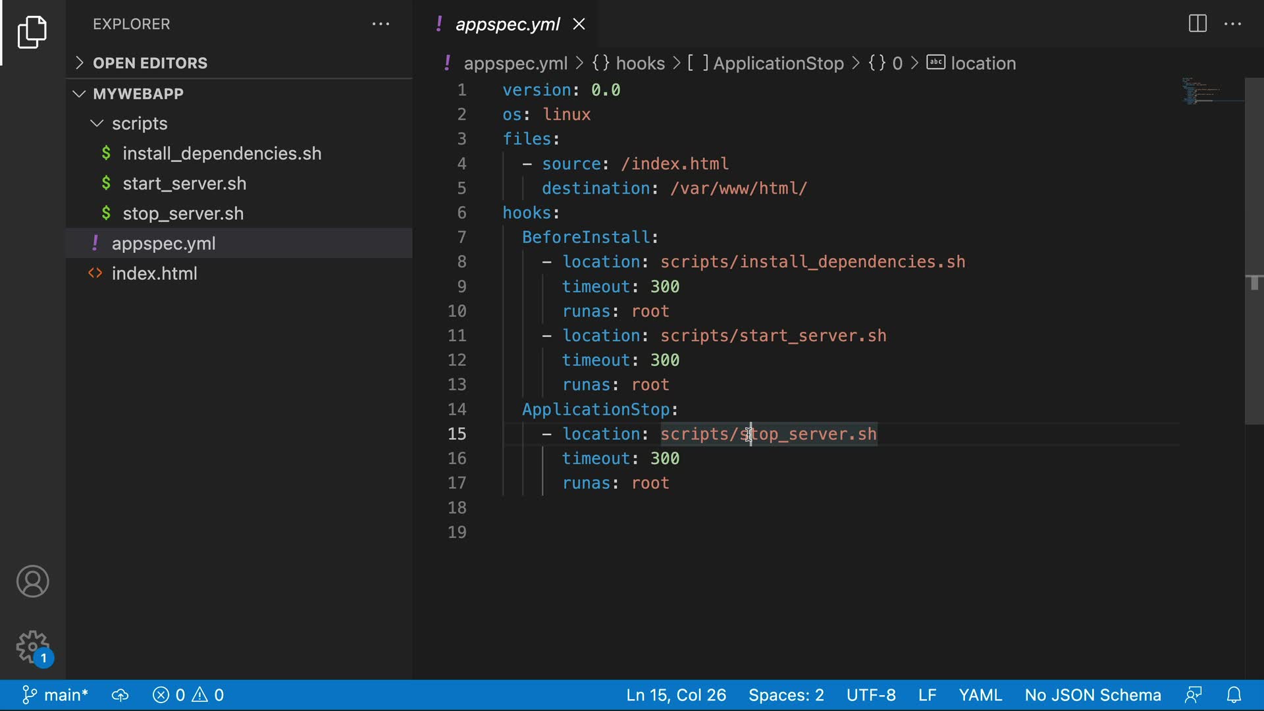This screenshot has height=711, width=1264.
Task: Click YAML language mode in status bar
Action: [980, 695]
